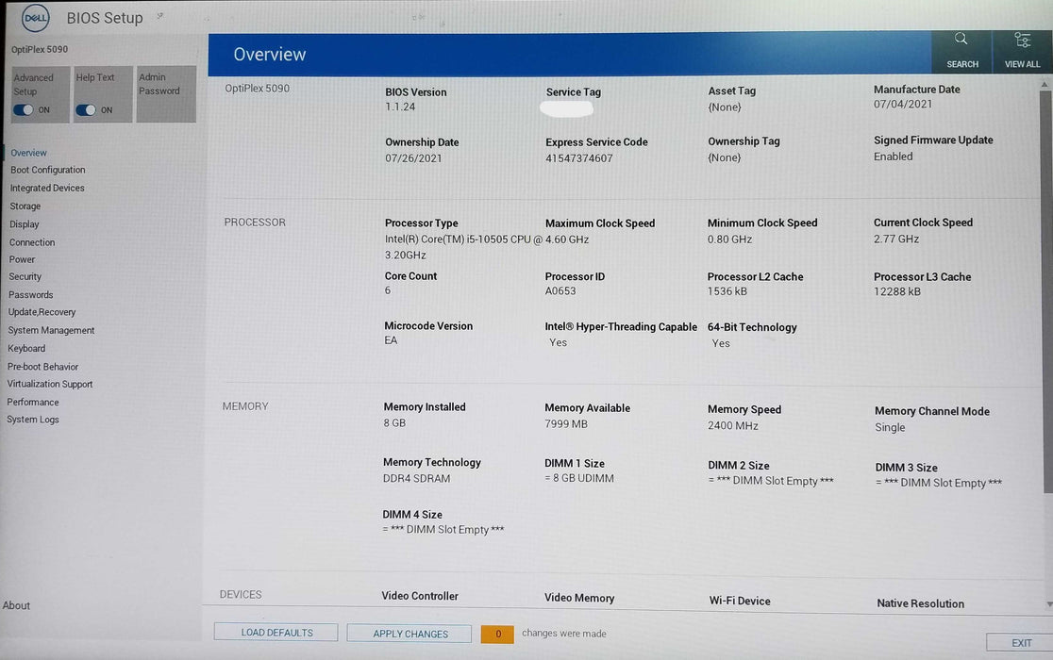
Task: Open Performance settings
Action: 33,402
